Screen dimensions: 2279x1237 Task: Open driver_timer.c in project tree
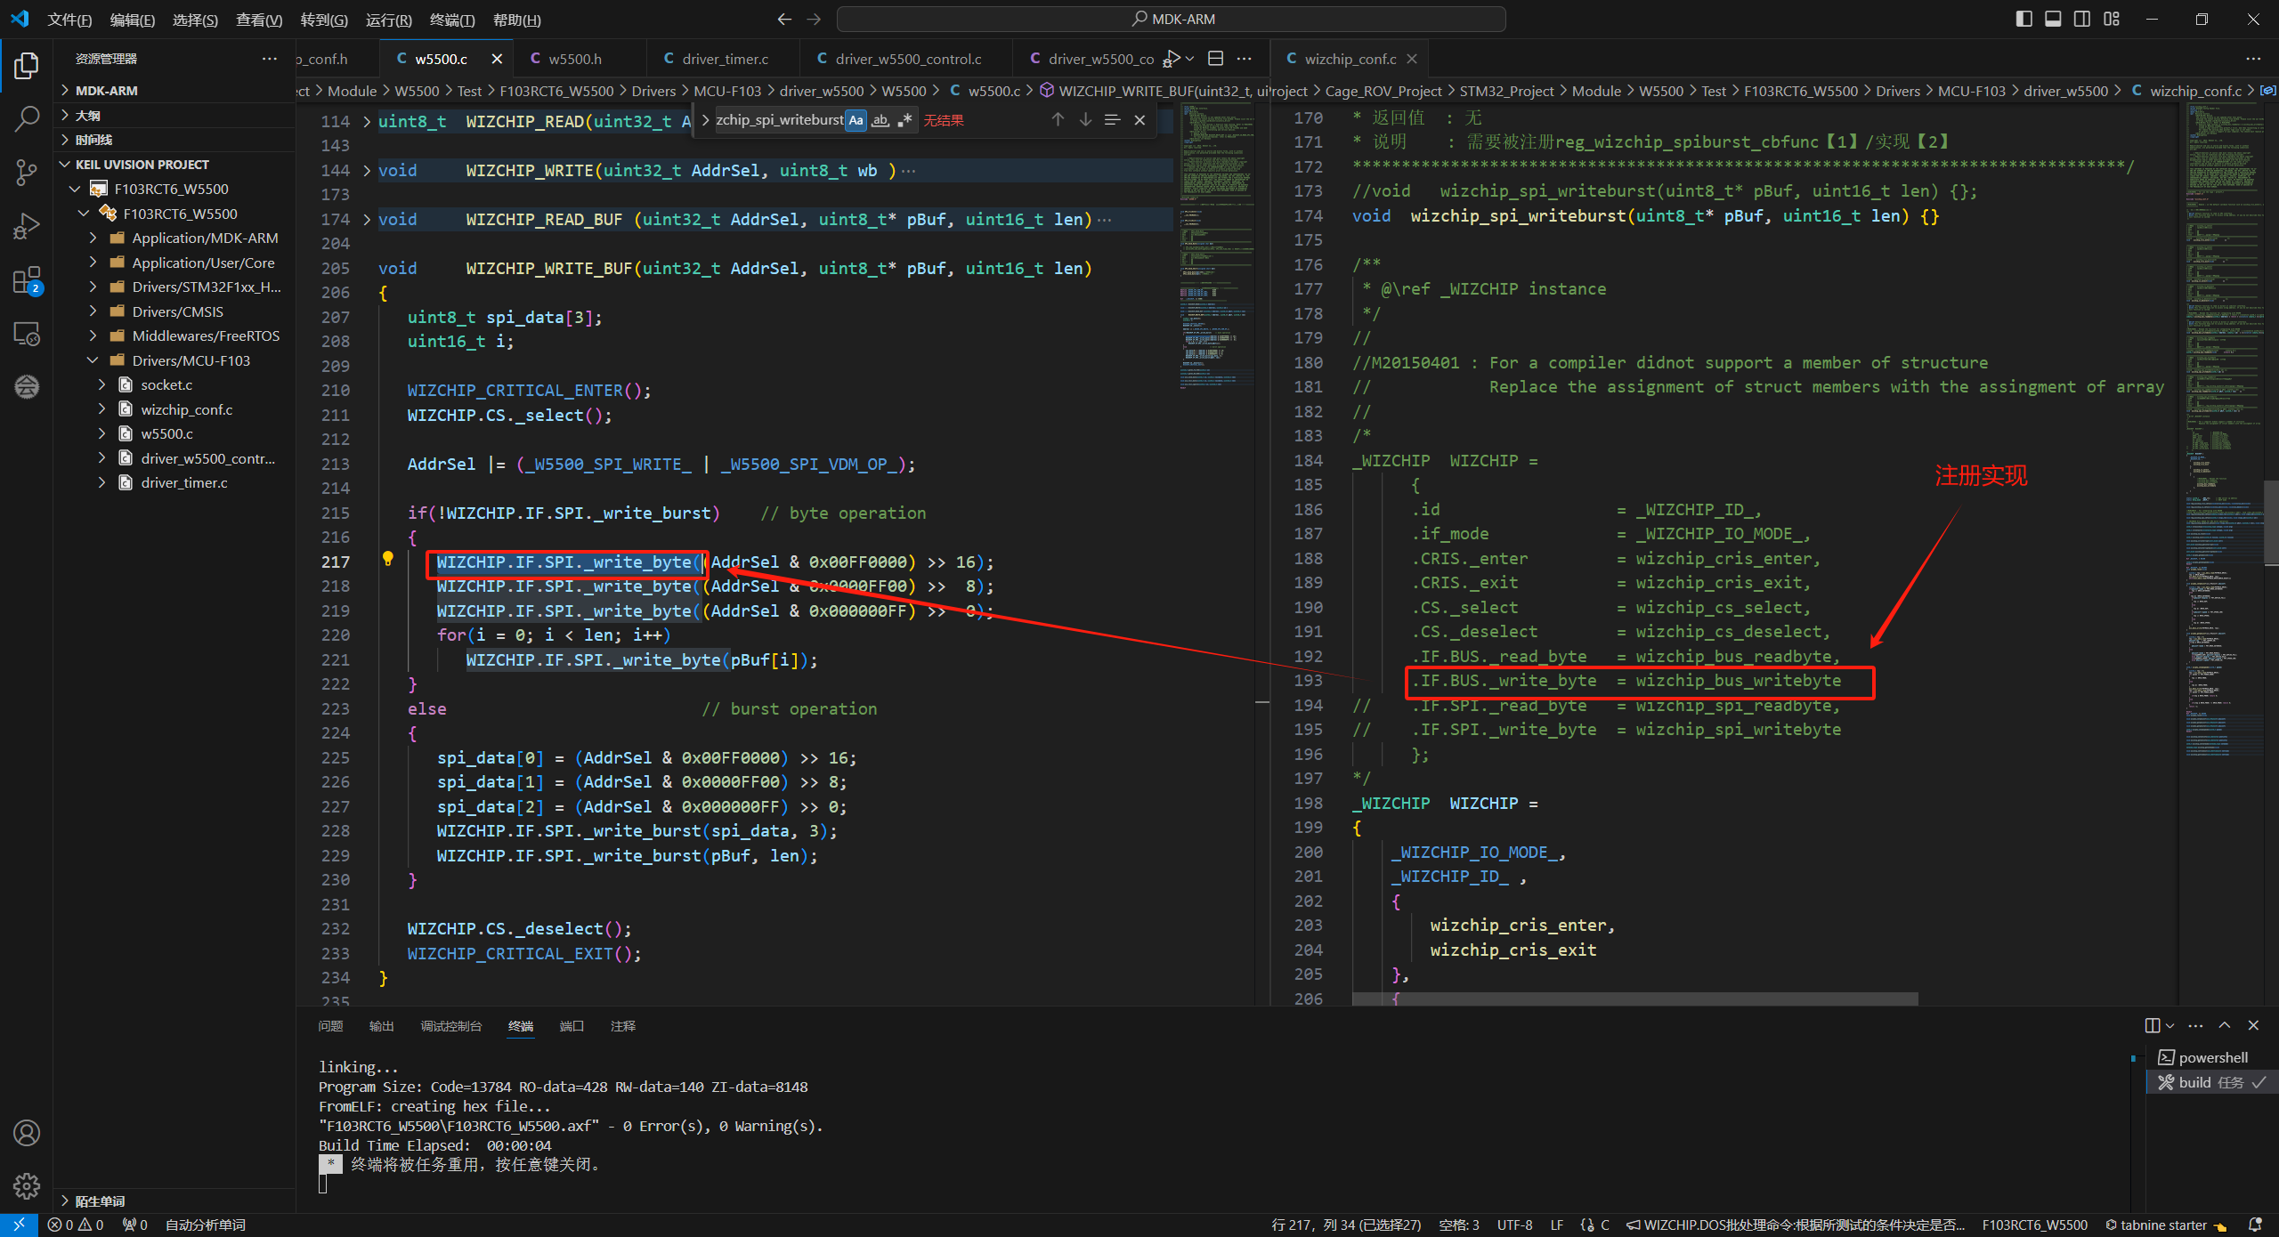[x=184, y=482]
